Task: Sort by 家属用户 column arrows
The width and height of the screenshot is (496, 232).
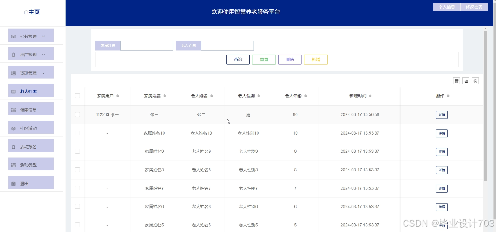Action: point(118,96)
